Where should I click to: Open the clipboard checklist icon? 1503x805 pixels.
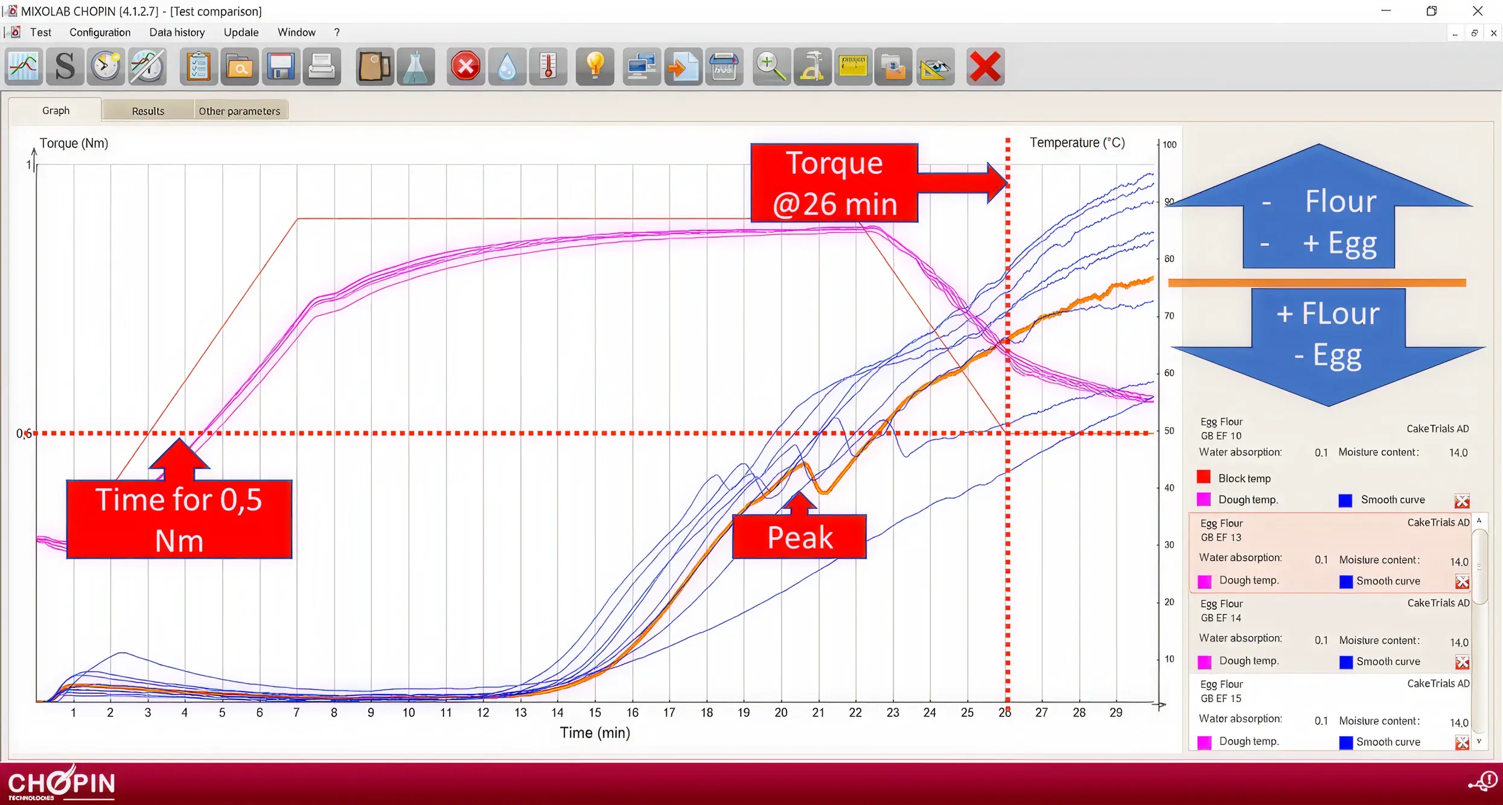[198, 66]
